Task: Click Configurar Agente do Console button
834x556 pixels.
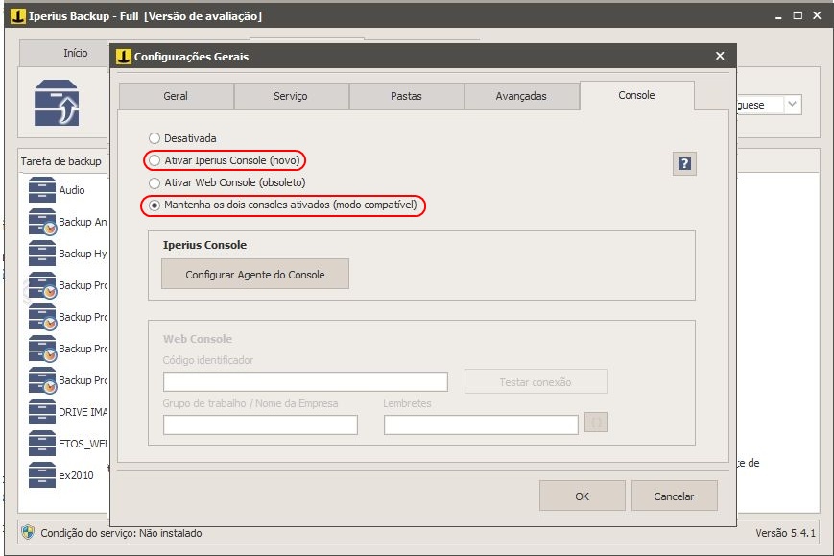Action: [255, 274]
